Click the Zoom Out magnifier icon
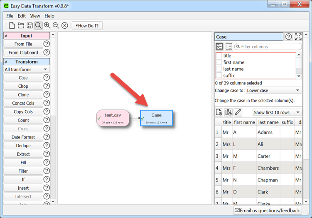This screenshot has height=218, width=312. tap(56, 26)
